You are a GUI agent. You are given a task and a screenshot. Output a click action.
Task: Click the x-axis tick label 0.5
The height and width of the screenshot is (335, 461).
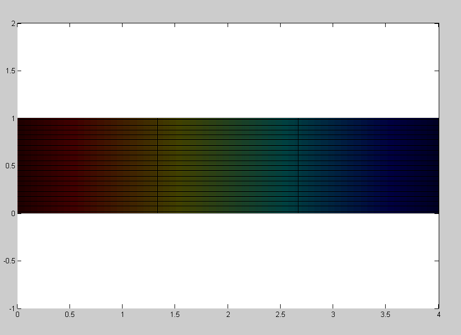coord(69,314)
